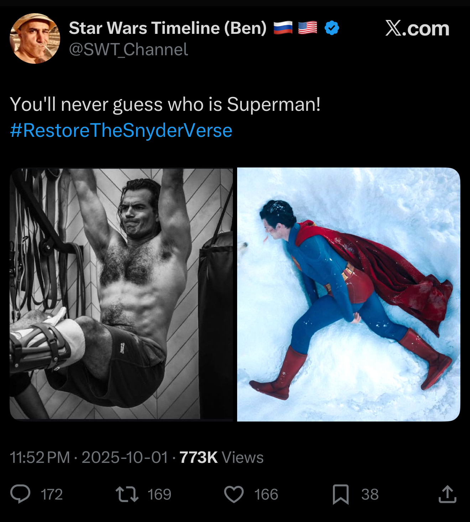Open the Superman in snow photo
This screenshot has height=522, width=470.
coord(349,294)
